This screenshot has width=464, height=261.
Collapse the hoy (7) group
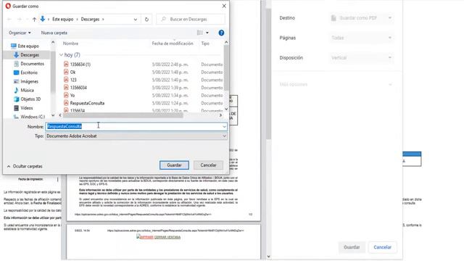61,55
